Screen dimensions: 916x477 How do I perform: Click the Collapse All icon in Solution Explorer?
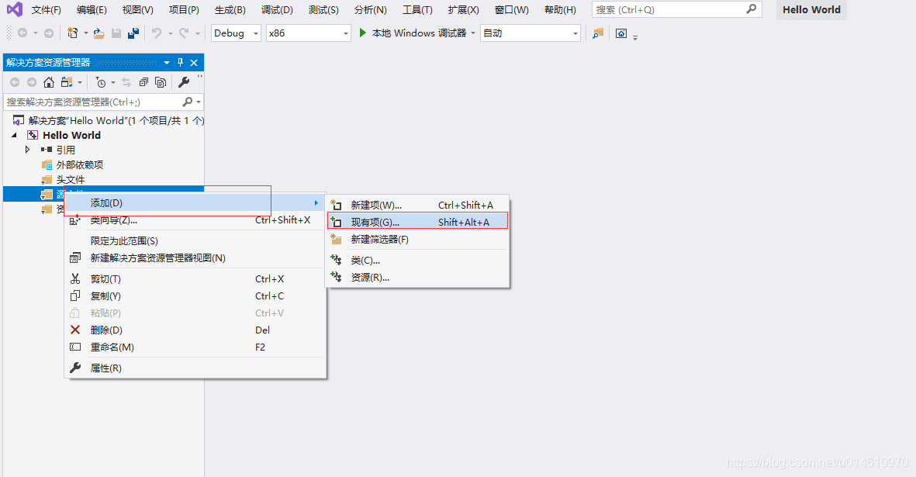click(143, 82)
